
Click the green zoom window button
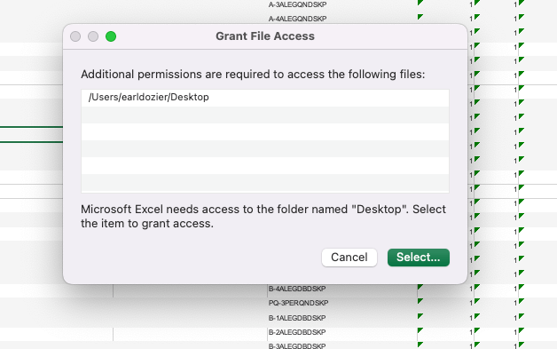pos(111,36)
